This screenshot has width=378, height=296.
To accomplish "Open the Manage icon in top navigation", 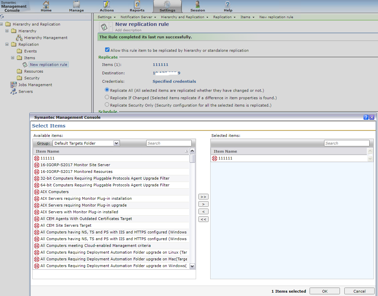I will (76, 5).
